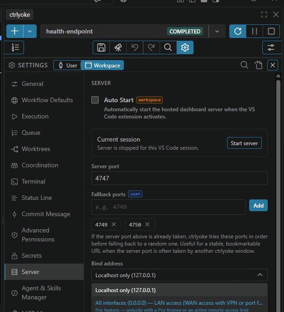Maximize the ctrlyoke panel with fullscreen icon
This screenshot has height=312, width=284.
[x=264, y=14]
